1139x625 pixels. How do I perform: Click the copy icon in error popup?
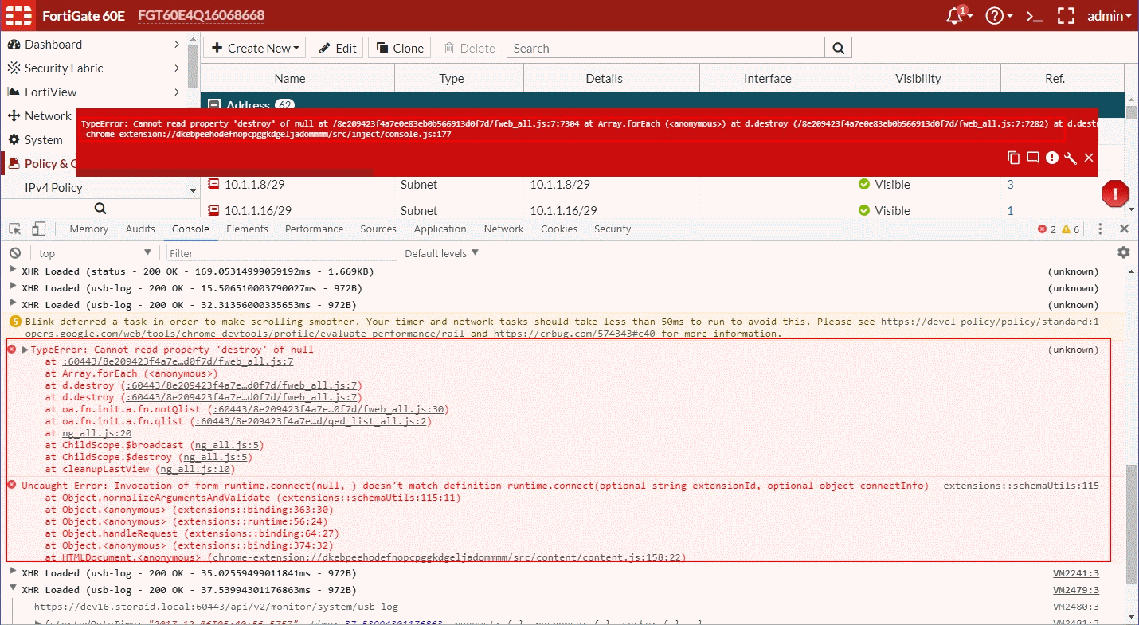click(x=1013, y=158)
